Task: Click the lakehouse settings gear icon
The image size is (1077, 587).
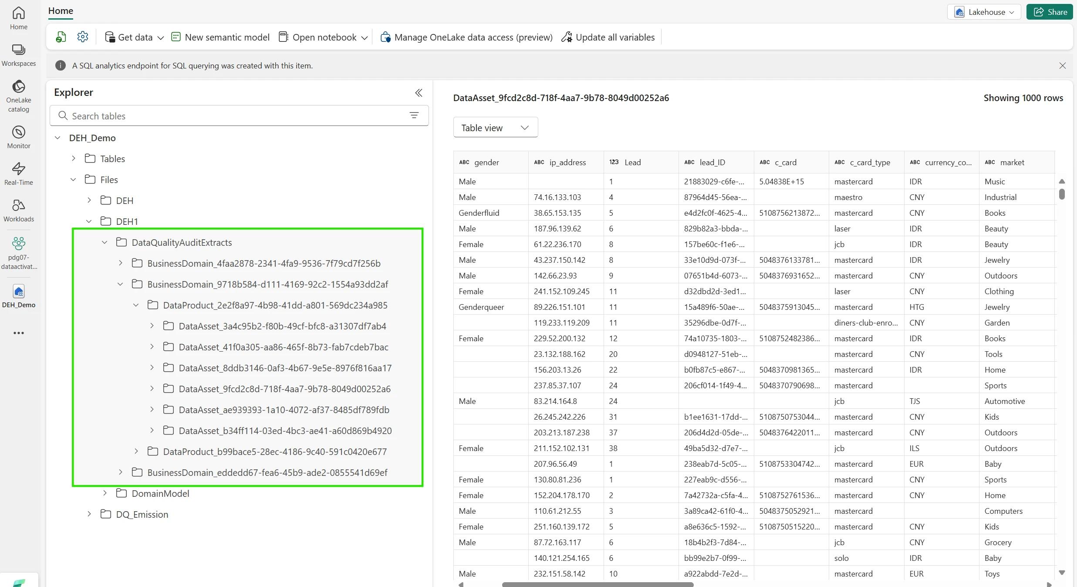Action: click(x=83, y=37)
